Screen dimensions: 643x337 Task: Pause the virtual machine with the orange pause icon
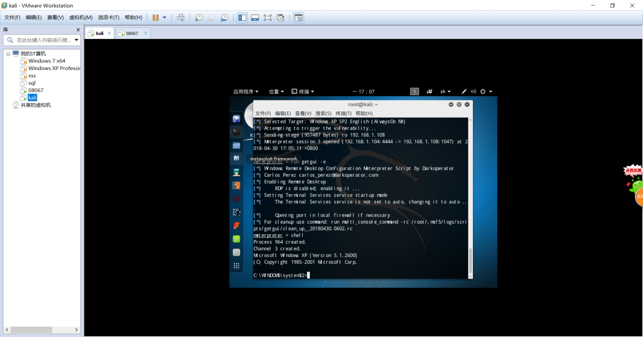[x=155, y=18]
